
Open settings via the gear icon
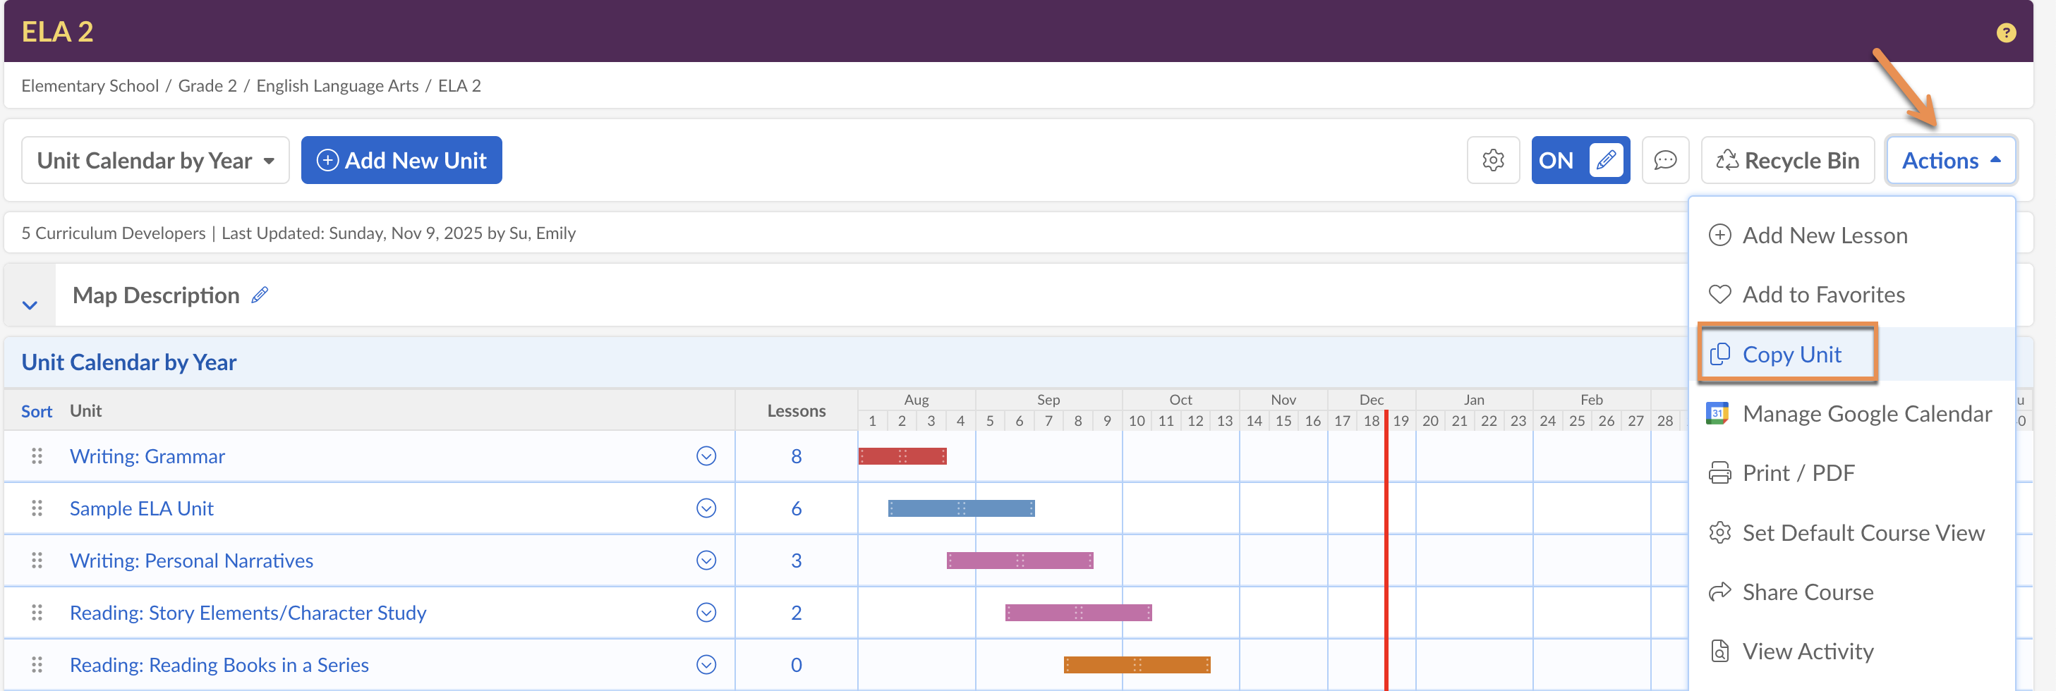(x=1492, y=160)
